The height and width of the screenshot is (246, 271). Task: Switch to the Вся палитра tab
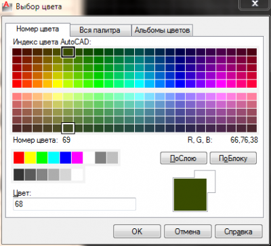(100, 30)
